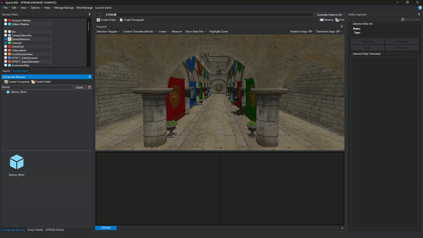Screen dimensions: 423x238
Task: Click the green Character color swatch
Action: [x=10, y=43]
